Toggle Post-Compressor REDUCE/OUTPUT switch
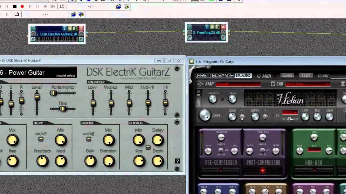Screen dimensions: 346x194 (x=262, y=150)
